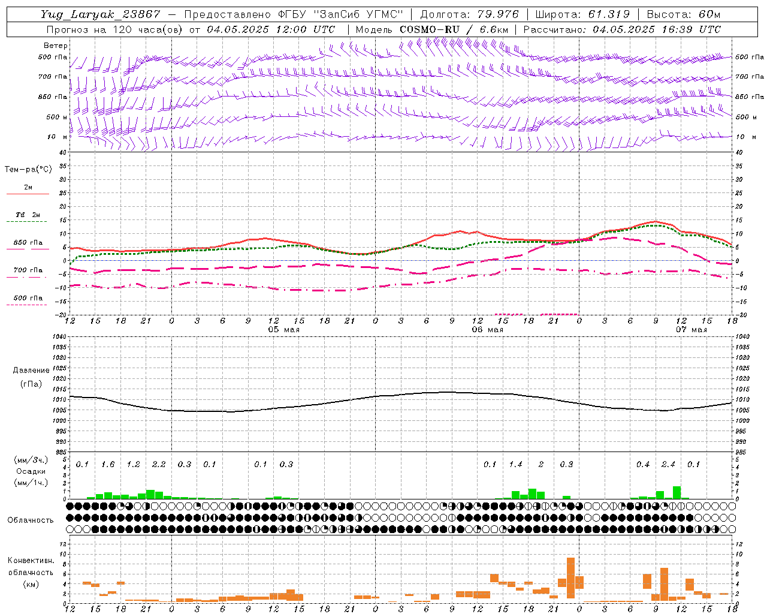Select the 'Долгота: 79.976' header value
Image resolution: width=767 pixels, height=614 pixels.
click(x=469, y=14)
